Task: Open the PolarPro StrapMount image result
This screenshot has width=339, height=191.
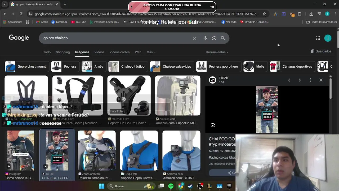Action: [x=97, y=150]
